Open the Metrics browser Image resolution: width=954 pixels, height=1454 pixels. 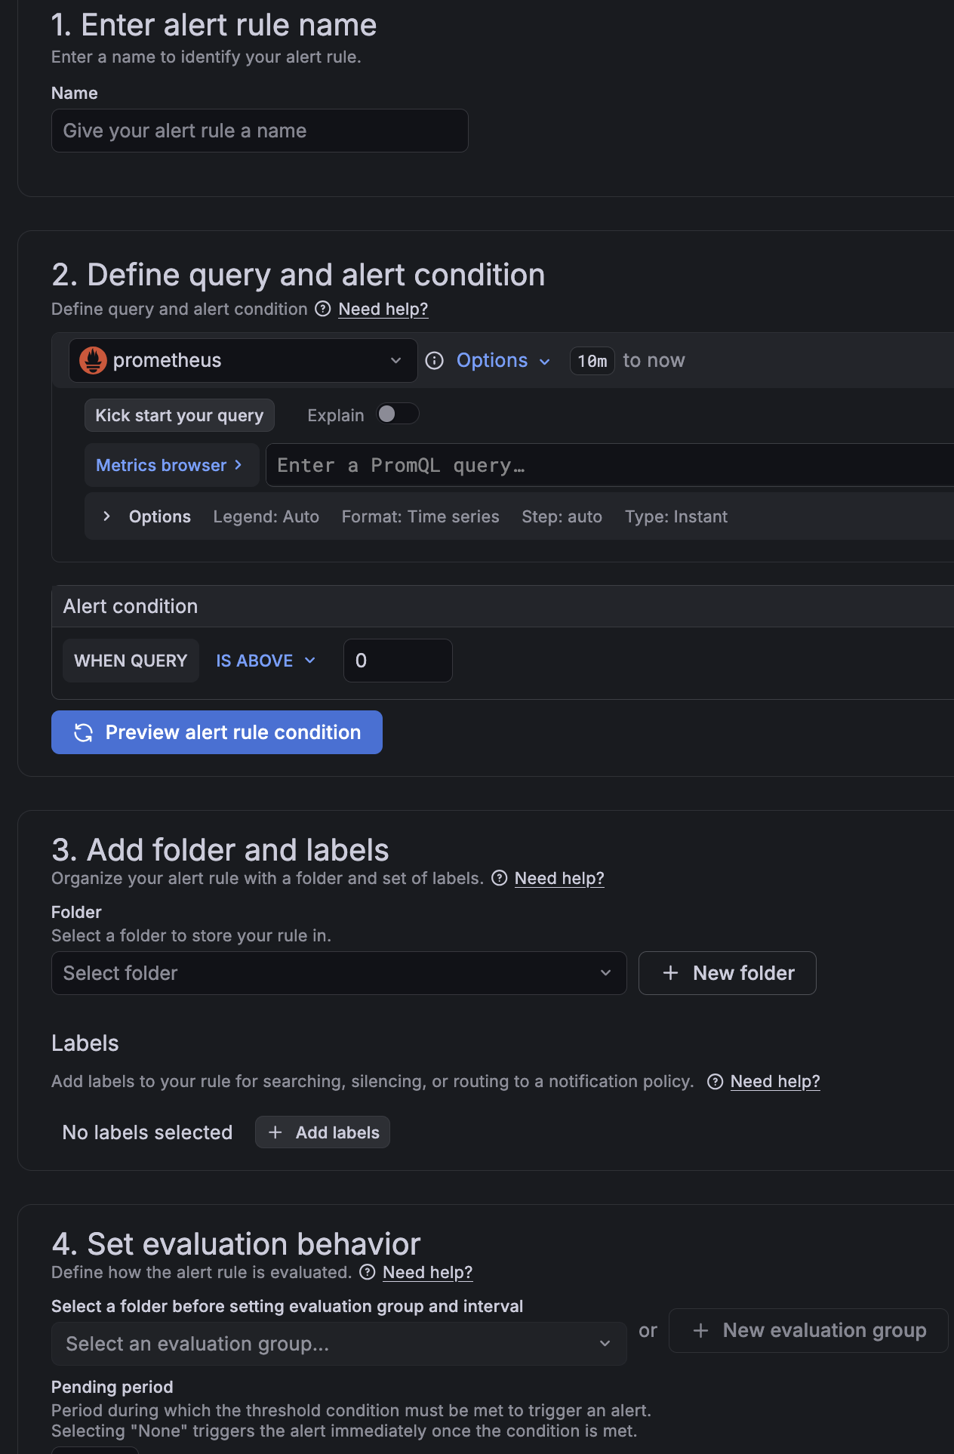pyautogui.click(x=172, y=465)
